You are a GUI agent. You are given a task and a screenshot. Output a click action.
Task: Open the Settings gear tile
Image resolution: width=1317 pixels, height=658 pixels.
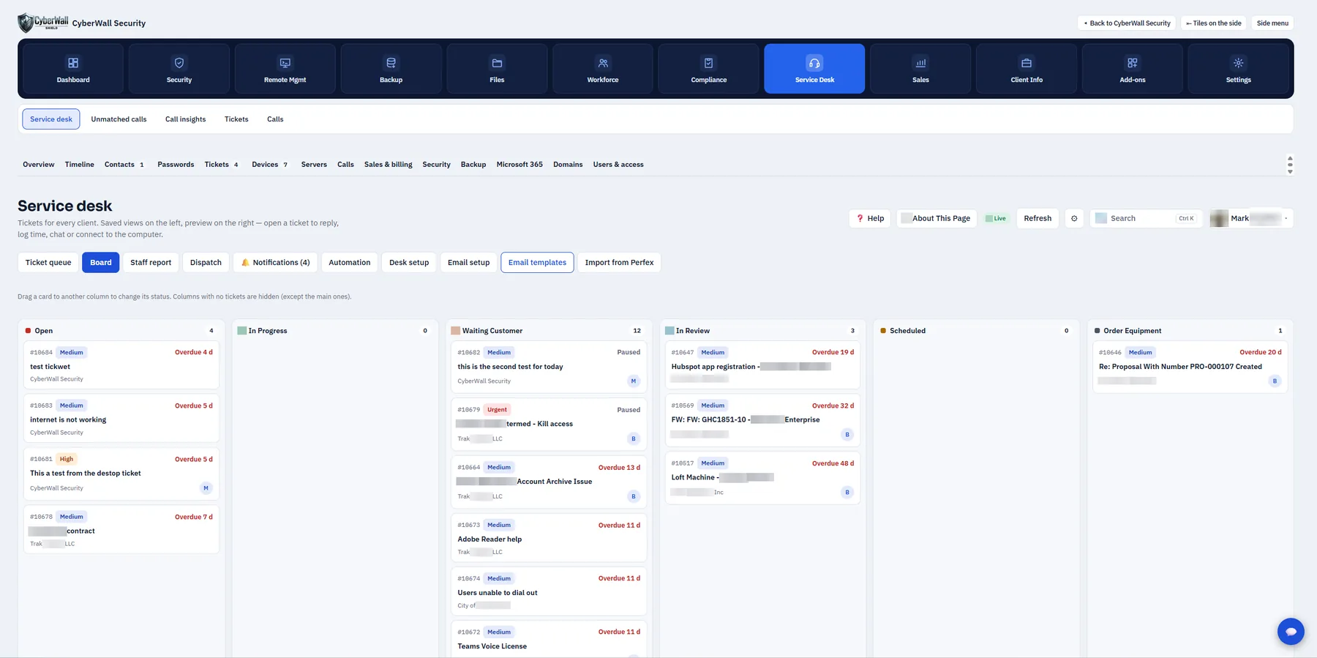[1239, 69]
